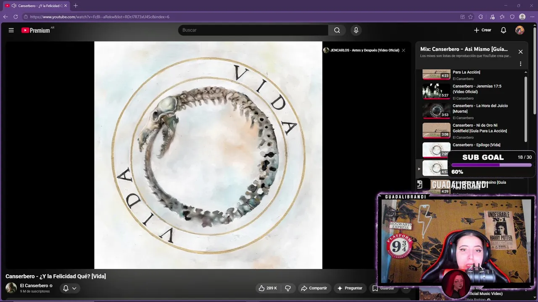The image size is (538, 302).
Task: Open browser profile avatar
Action: point(522,17)
